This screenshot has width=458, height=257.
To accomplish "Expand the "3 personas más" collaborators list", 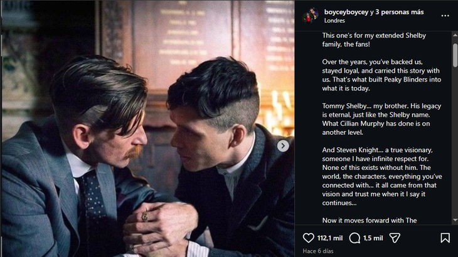I will [x=397, y=12].
